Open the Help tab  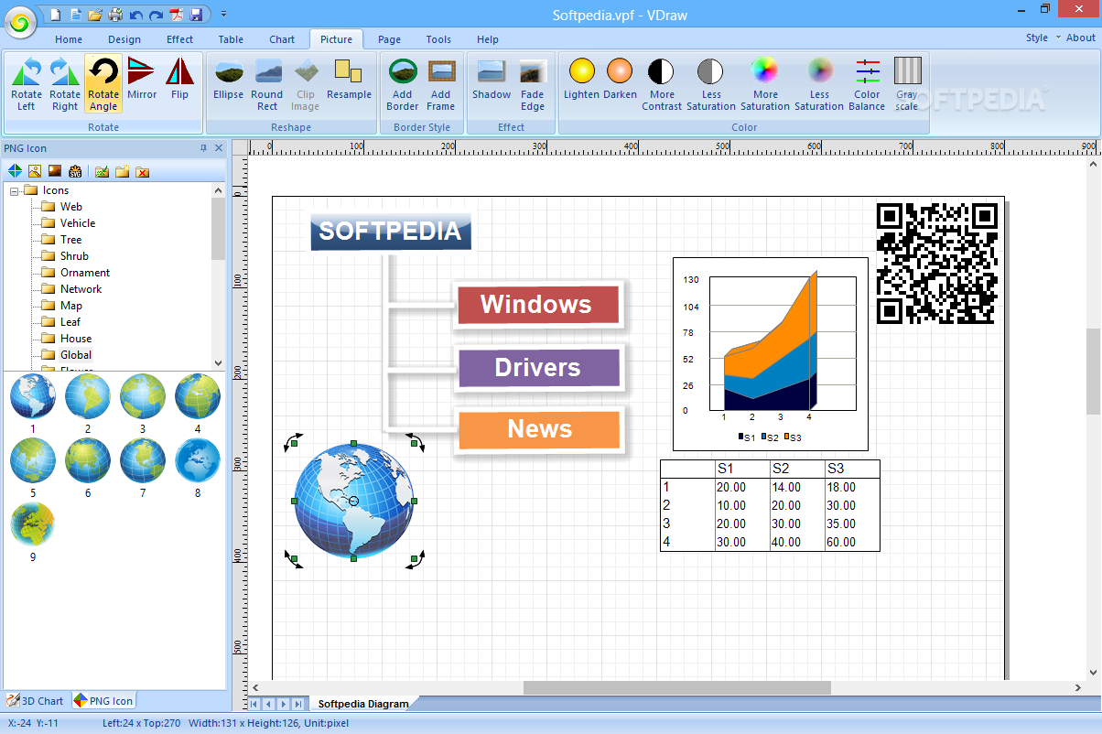(x=488, y=39)
